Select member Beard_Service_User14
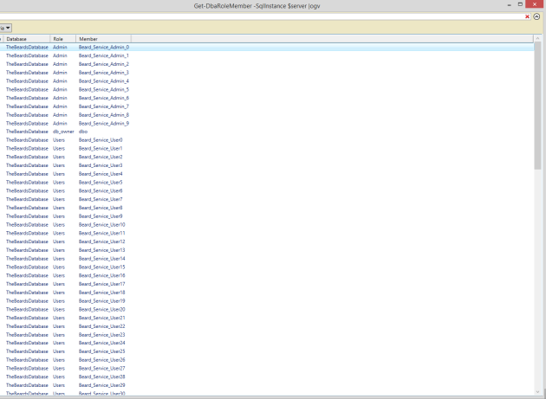 click(x=102, y=259)
